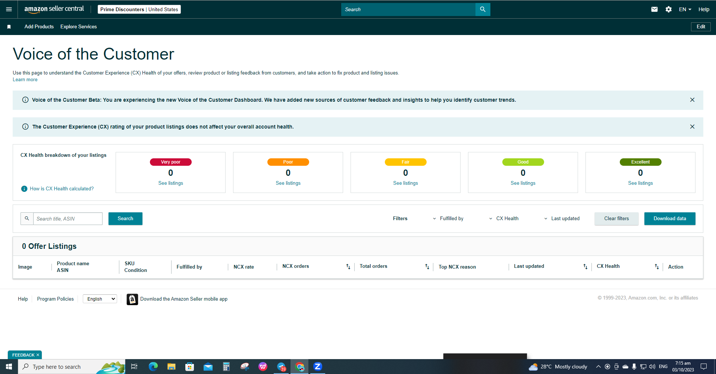Launch Microsoft Edge from taskbar
The width and height of the screenshot is (716, 374).
pyautogui.click(x=153, y=367)
